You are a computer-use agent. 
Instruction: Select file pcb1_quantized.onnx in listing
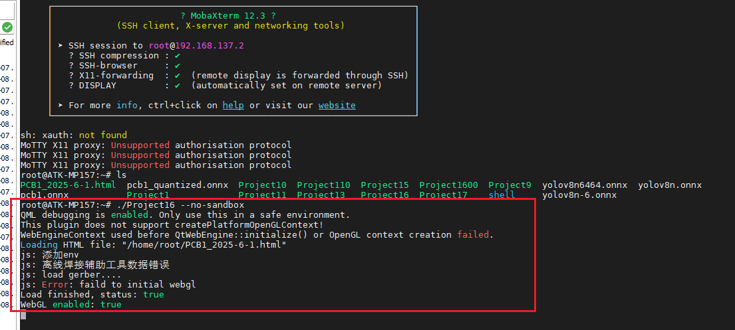coord(178,185)
